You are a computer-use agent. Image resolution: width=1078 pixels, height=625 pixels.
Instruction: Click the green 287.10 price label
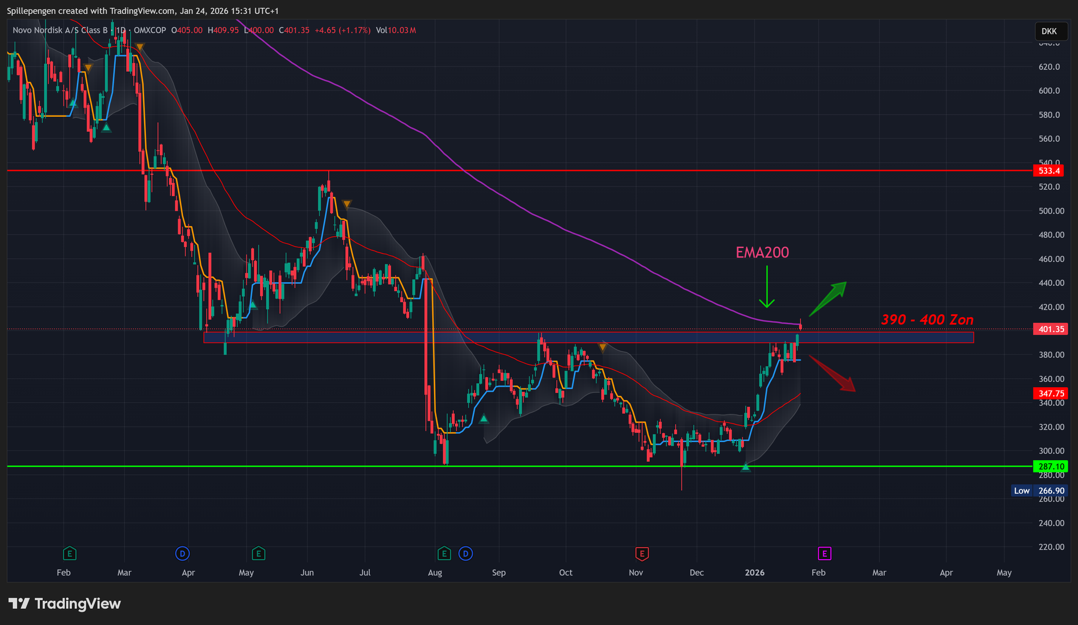coord(1049,466)
